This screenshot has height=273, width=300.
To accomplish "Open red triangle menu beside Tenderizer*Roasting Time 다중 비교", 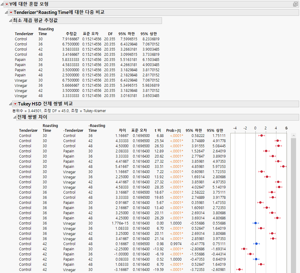I will (x=11, y=12).
